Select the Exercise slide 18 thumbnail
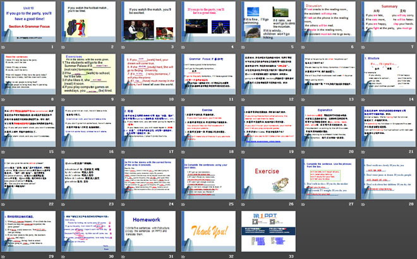The height and width of the screenshot is (259, 417). 208,126
